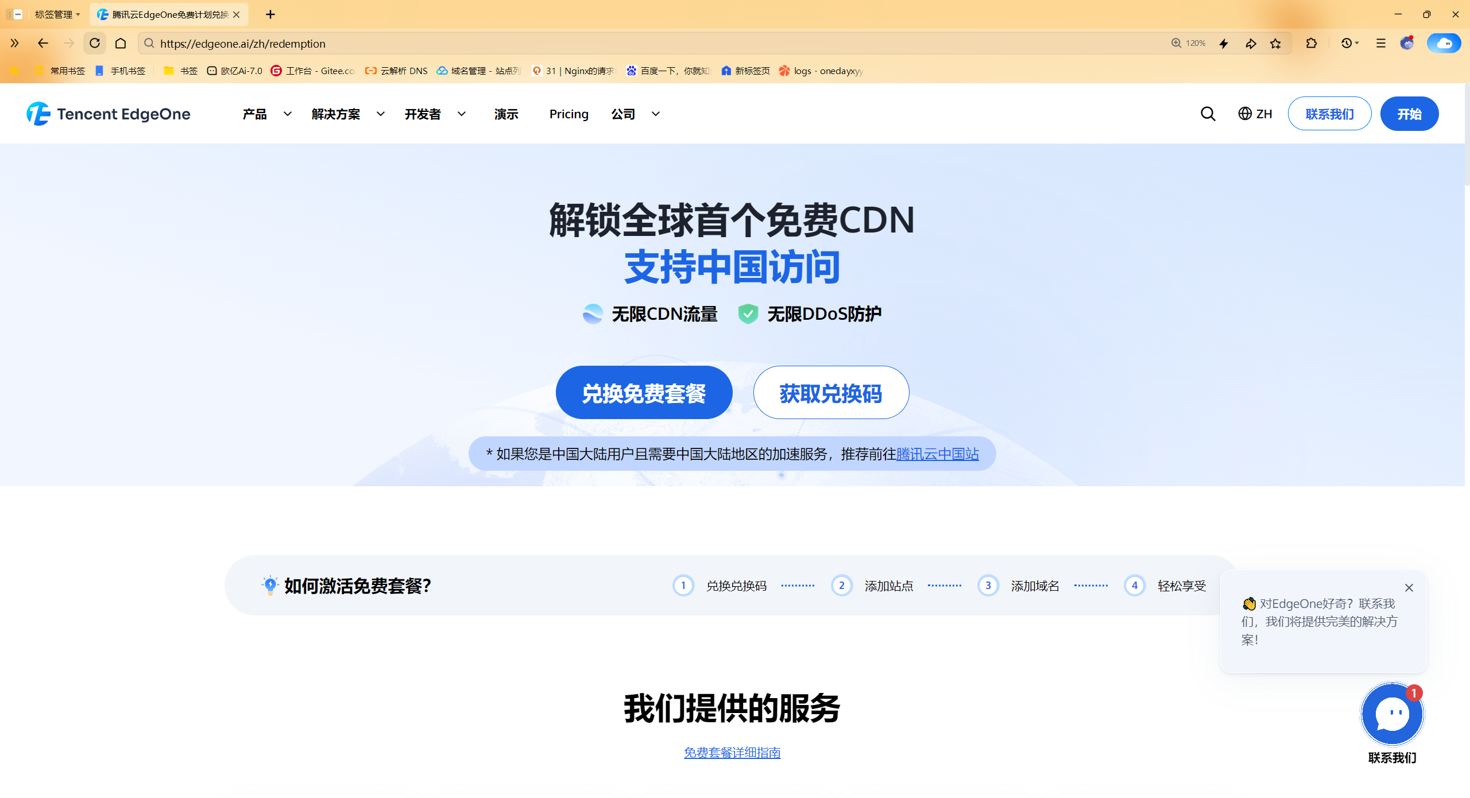1470x798 pixels.
Task: Open the chat bubble contact widget
Action: [x=1392, y=715]
